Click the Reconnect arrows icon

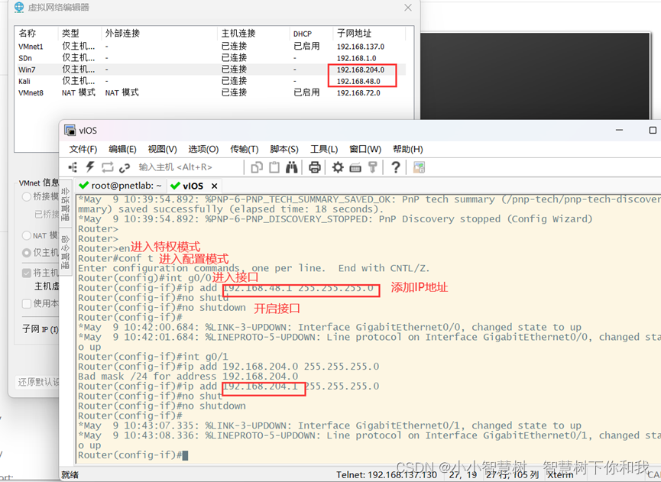[x=108, y=167]
